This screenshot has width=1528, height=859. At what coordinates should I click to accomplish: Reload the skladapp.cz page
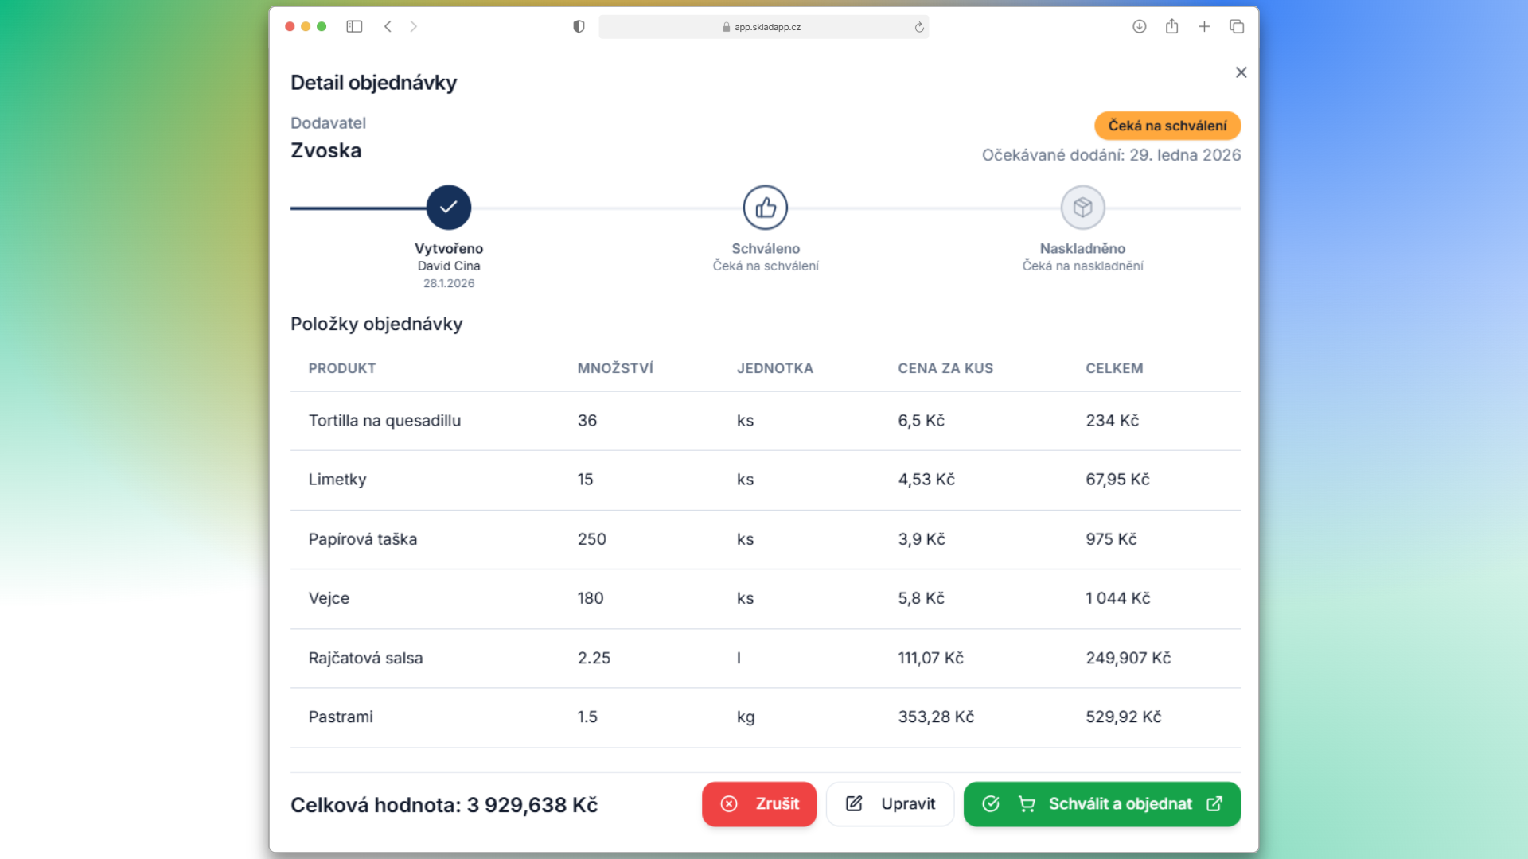918,26
